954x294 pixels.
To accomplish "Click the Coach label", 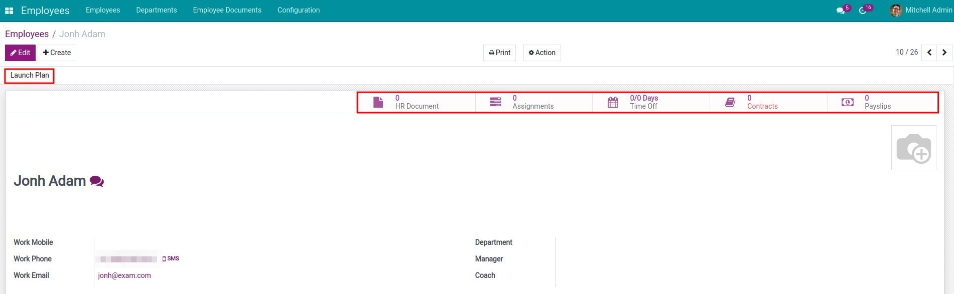I will [485, 275].
